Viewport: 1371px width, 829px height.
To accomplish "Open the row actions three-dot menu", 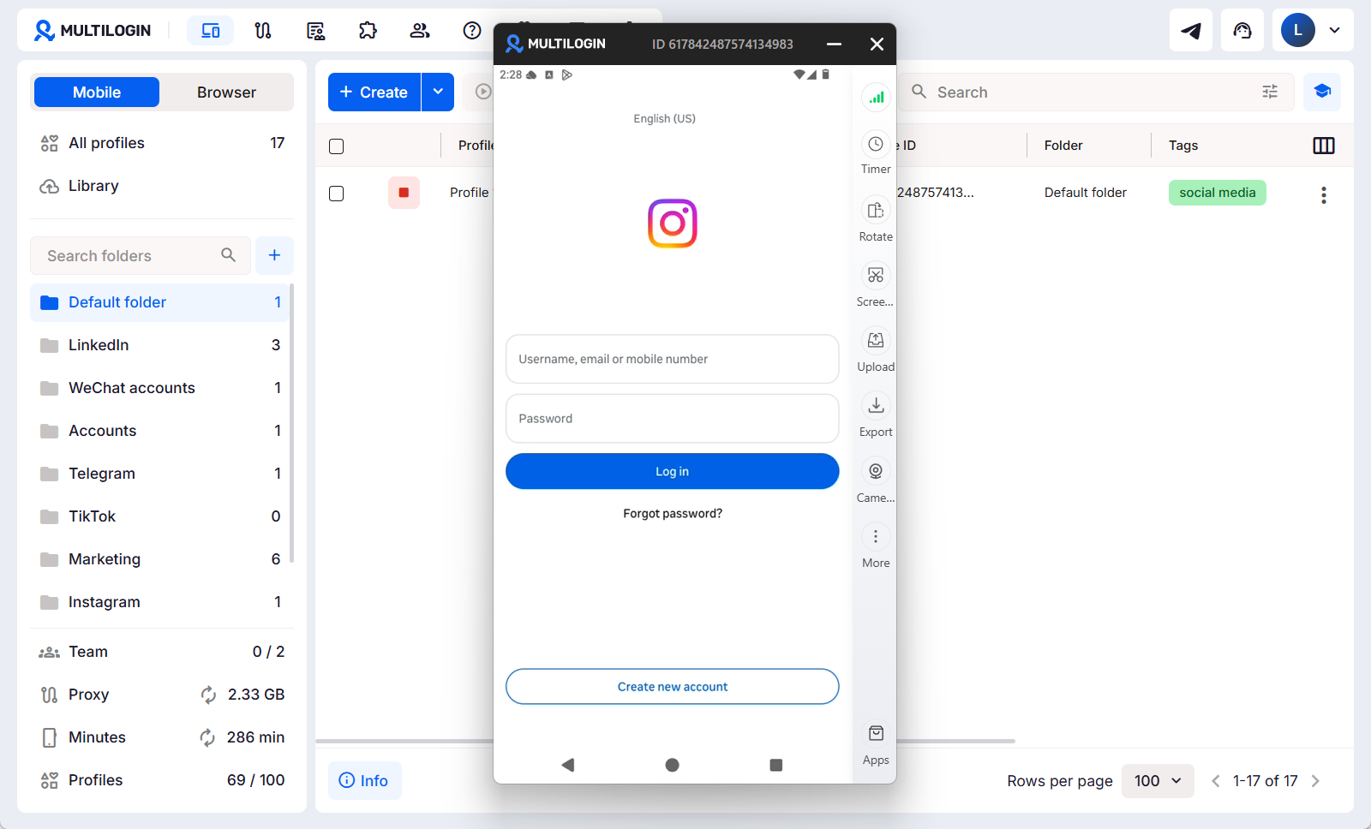I will coord(1324,194).
